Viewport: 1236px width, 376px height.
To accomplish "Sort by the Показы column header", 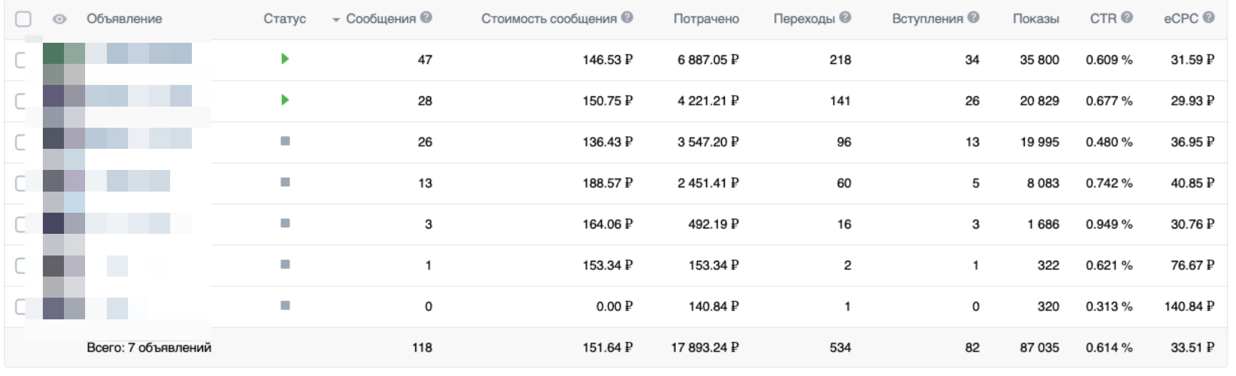I will coord(1035,19).
